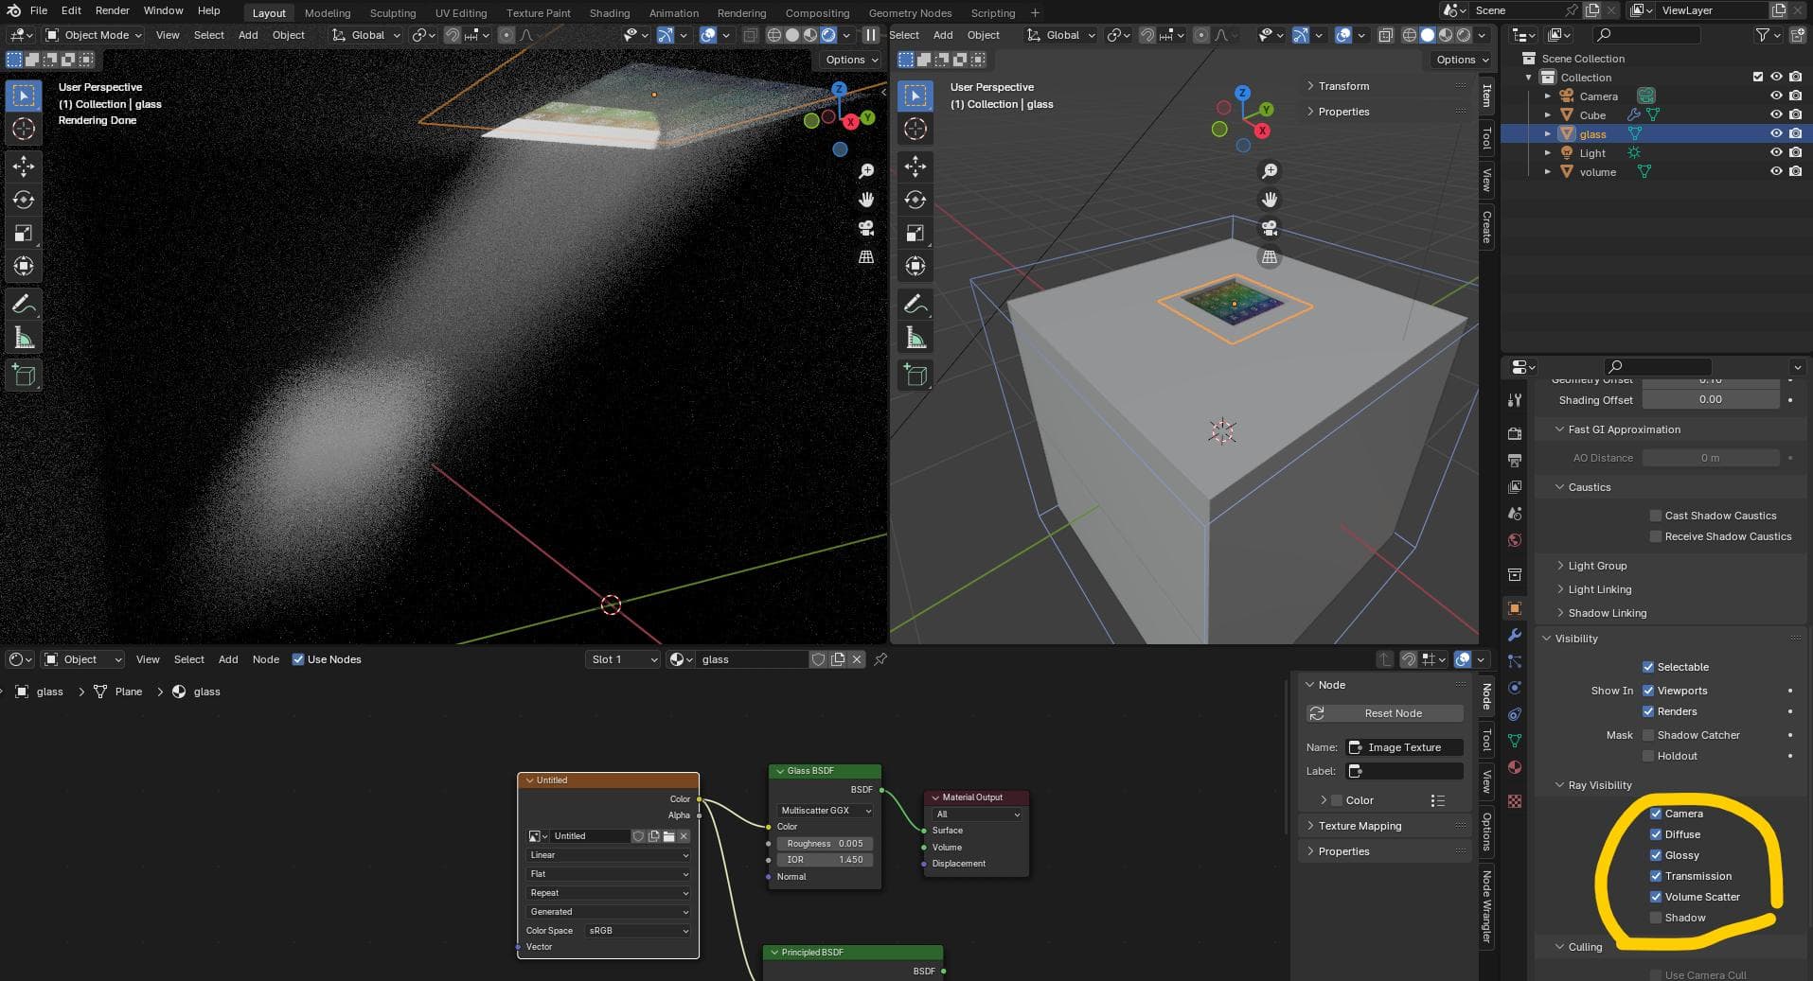This screenshot has height=981, width=1813.
Task: Expand the Light Linking panel
Action: tap(1599, 589)
